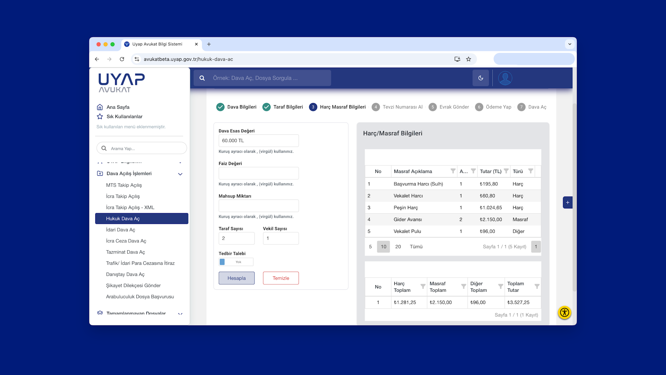Image resolution: width=666 pixels, height=375 pixels.
Task: Open Tazminat Dava Aç
Action: tap(125, 252)
